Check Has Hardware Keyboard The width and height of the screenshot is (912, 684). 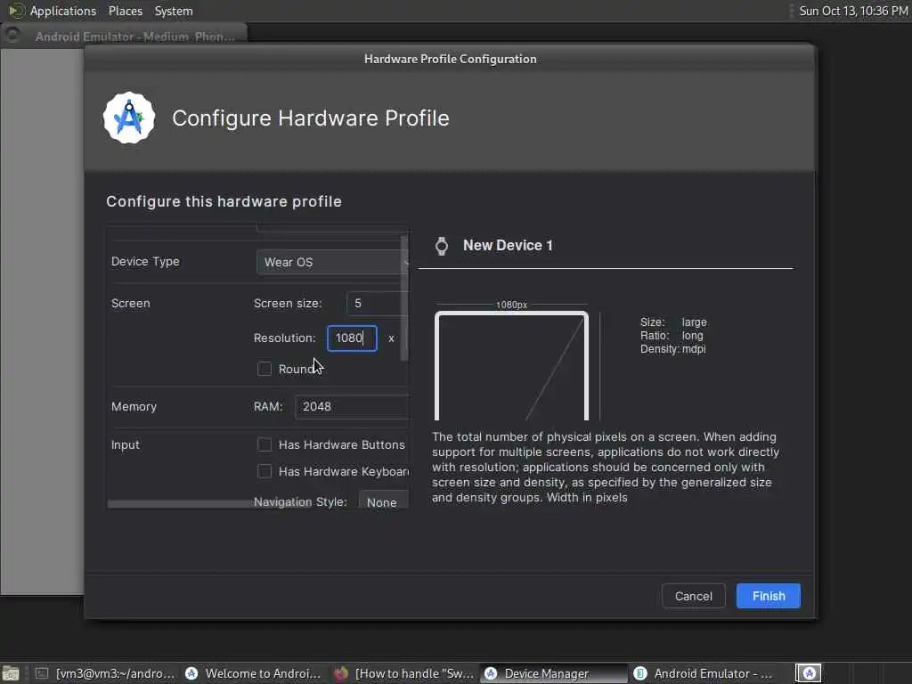point(265,471)
